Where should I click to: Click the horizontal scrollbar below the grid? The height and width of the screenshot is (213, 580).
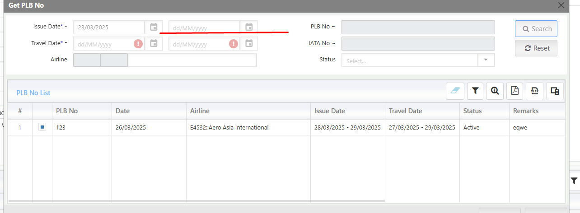196,201
